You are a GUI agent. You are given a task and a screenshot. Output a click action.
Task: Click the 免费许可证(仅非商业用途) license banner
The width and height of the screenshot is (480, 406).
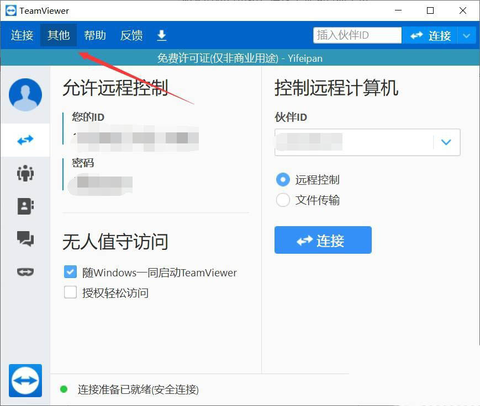click(x=240, y=58)
